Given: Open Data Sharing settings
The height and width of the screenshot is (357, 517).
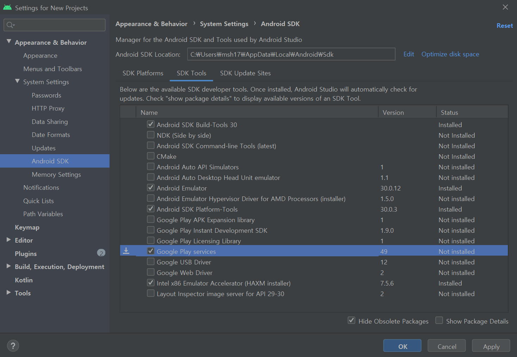Looking at the screenshot, I should pos(50,122).
